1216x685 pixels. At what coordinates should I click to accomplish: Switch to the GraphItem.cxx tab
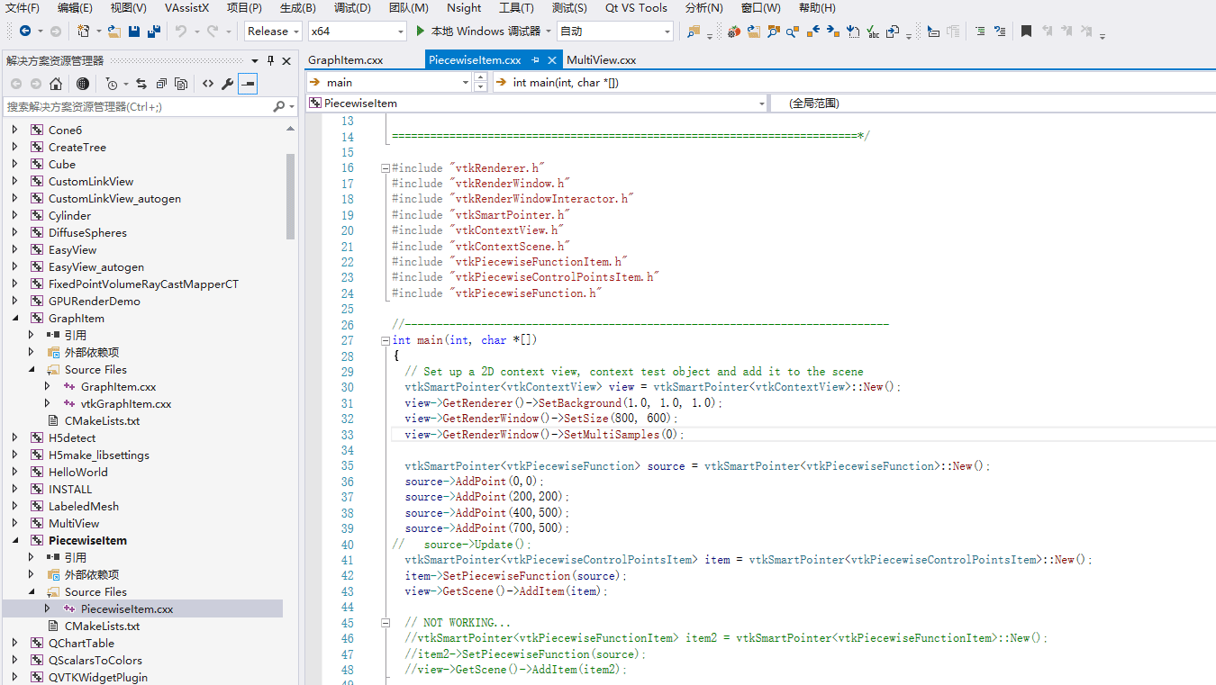point(346,60)
